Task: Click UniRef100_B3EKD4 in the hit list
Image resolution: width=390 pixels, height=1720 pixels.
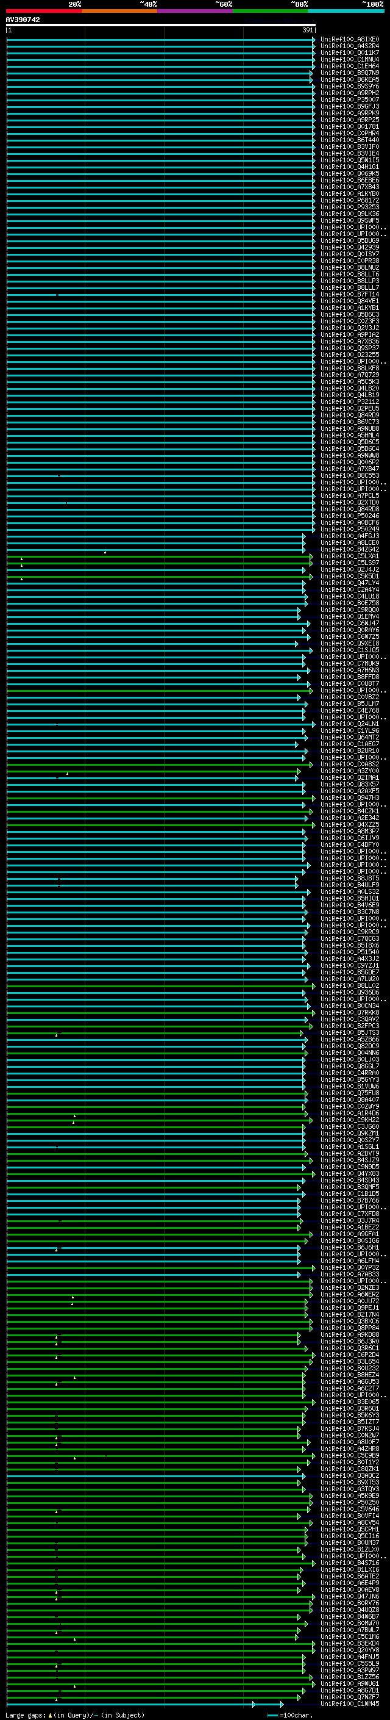Action: coord(350,1644)
